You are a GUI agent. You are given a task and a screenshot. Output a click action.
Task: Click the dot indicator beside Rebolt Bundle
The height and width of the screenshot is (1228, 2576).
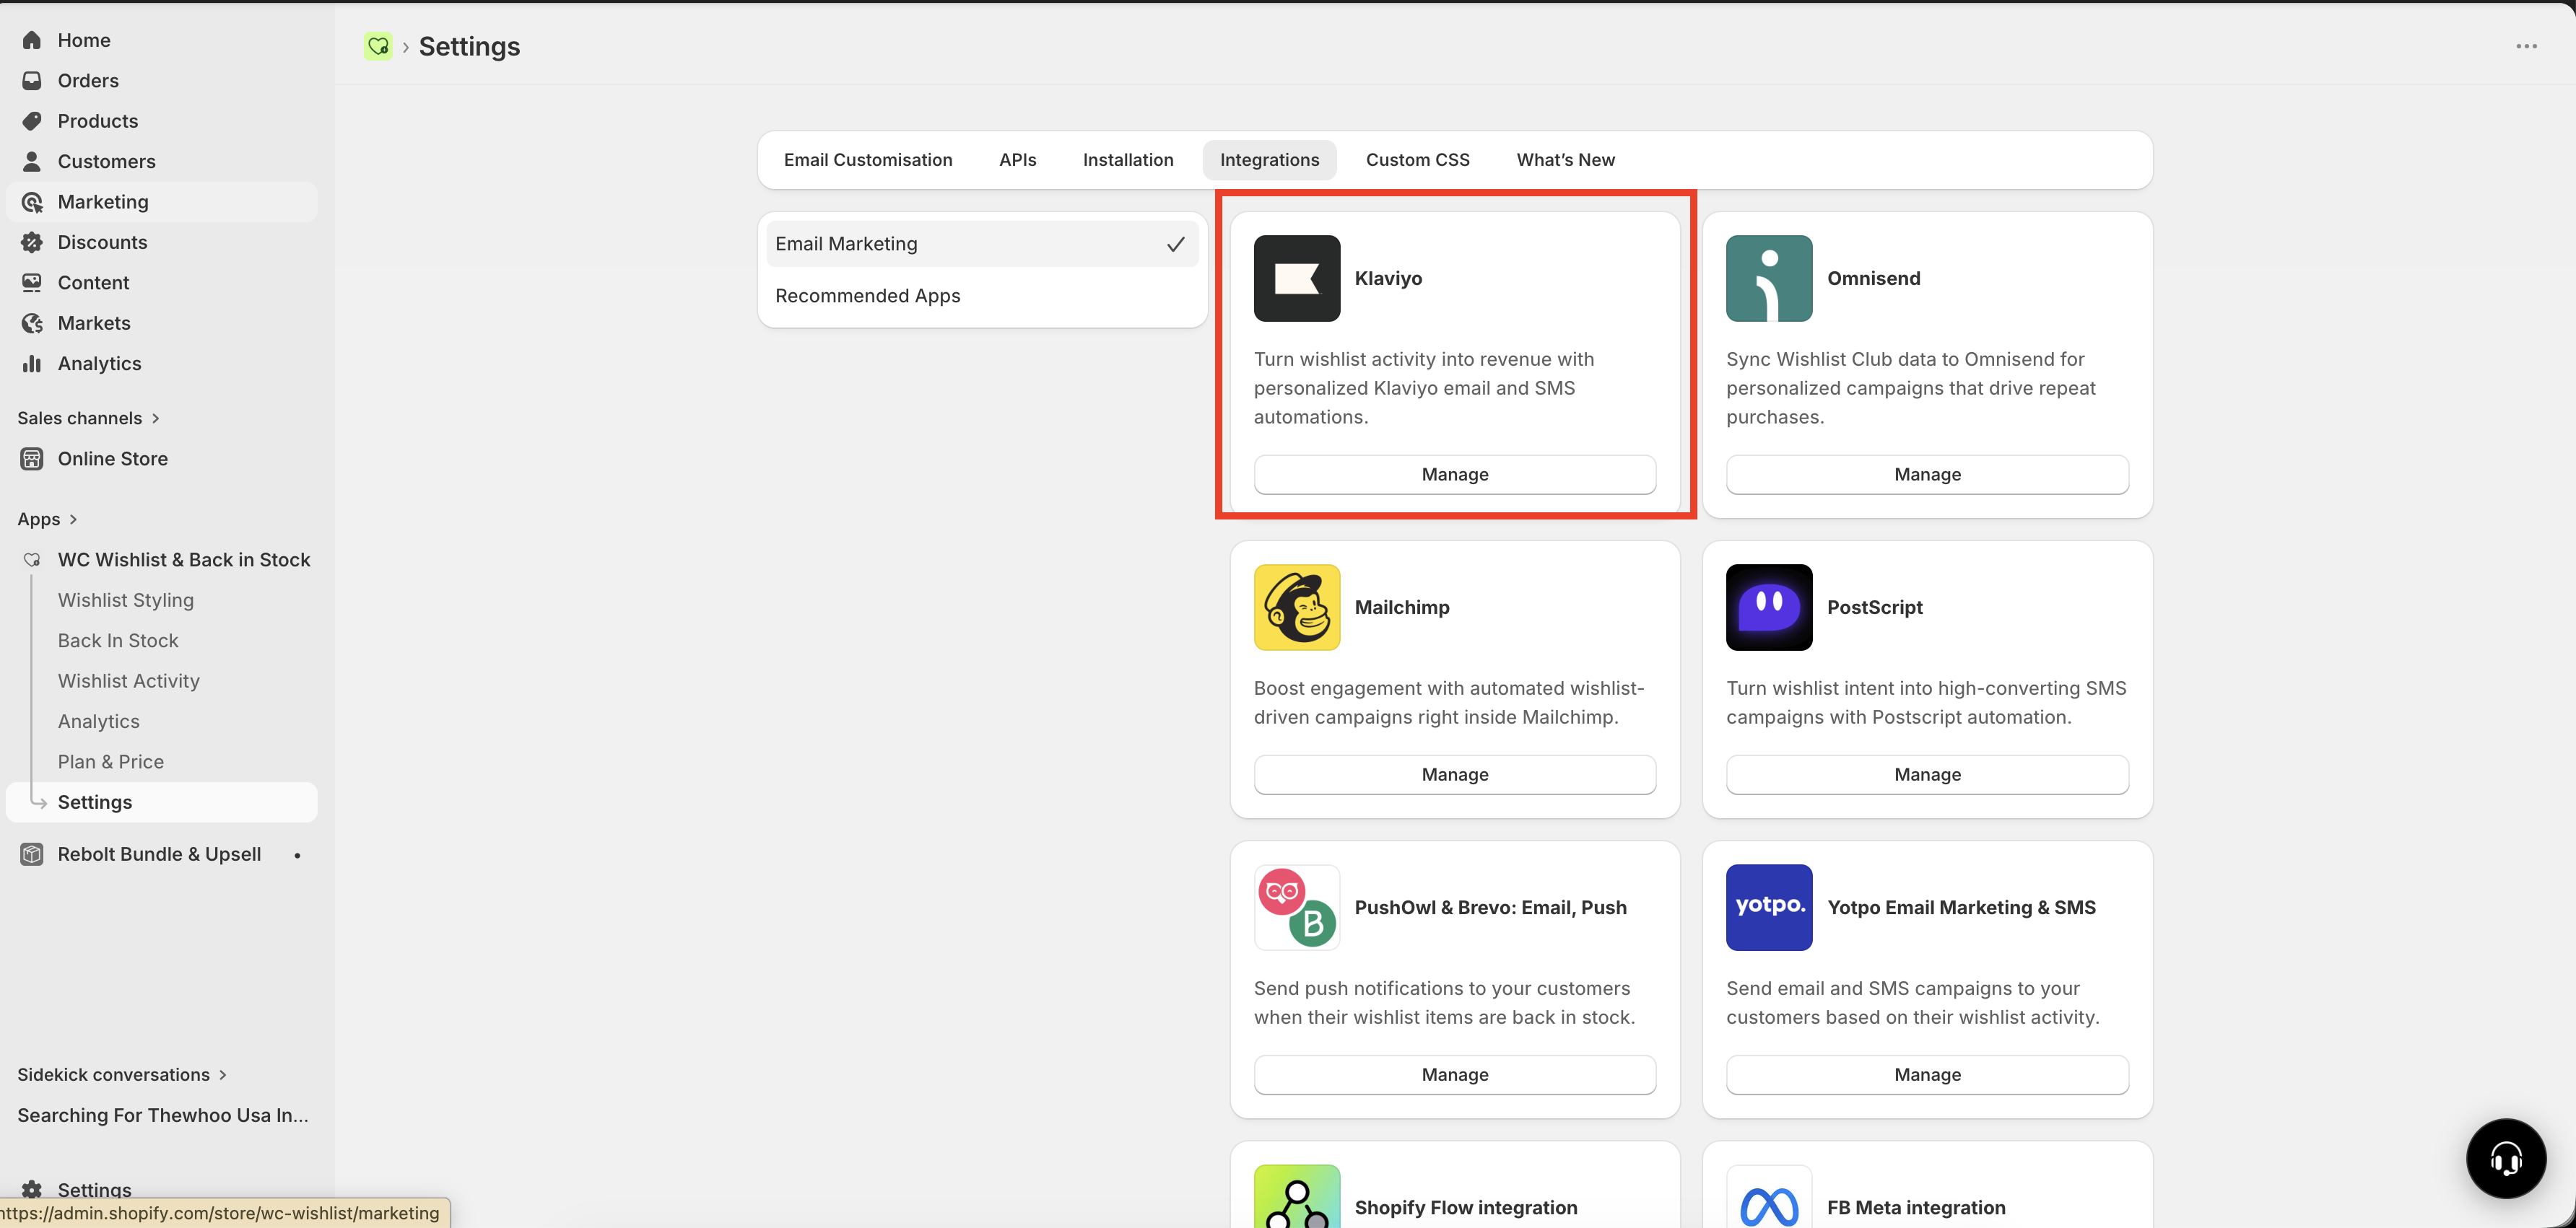coord(297,855)
